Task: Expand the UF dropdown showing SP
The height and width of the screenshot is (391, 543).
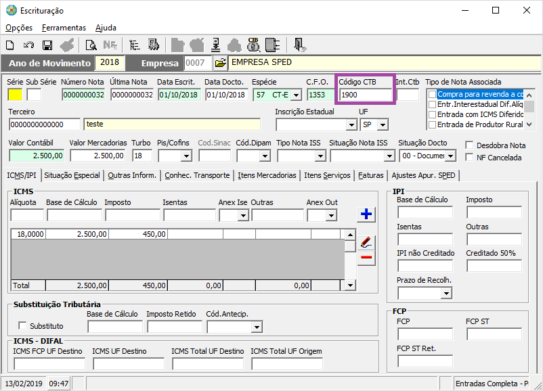Action: 383,125
